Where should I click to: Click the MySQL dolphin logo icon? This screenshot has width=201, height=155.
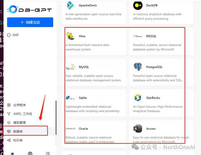pyautogui.click(x=70, y=67)
